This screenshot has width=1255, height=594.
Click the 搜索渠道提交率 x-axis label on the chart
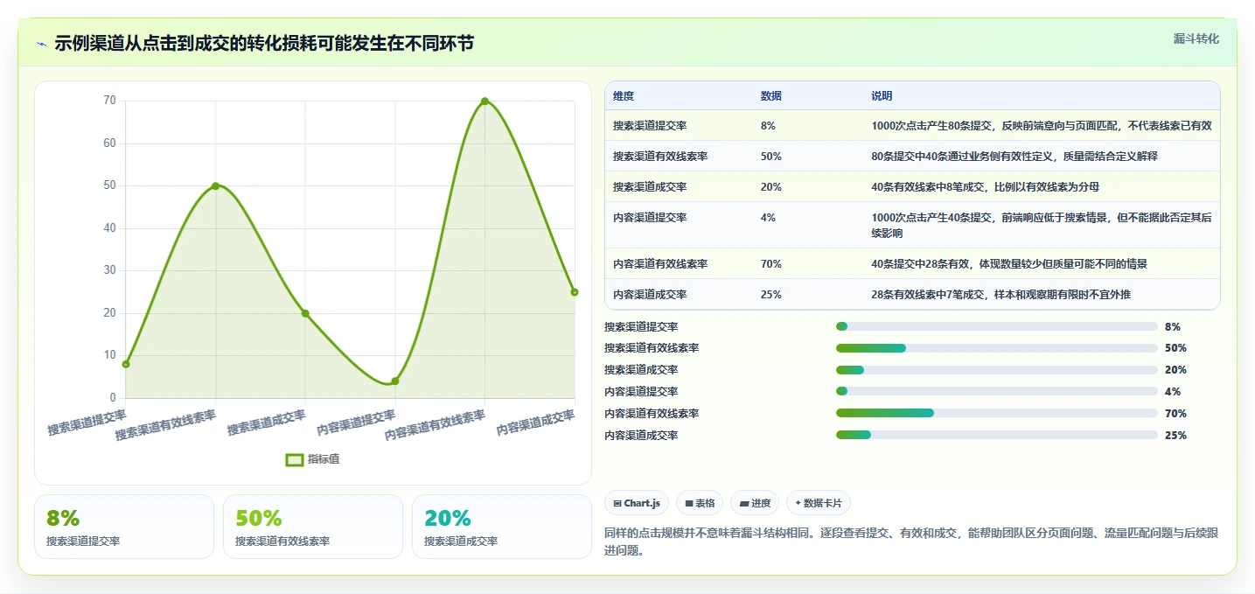87,423
